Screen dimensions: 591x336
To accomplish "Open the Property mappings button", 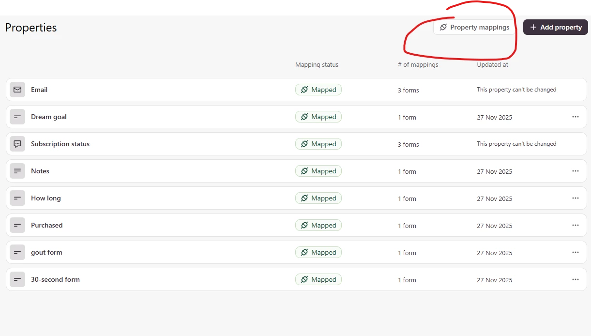I will (474, 27).
